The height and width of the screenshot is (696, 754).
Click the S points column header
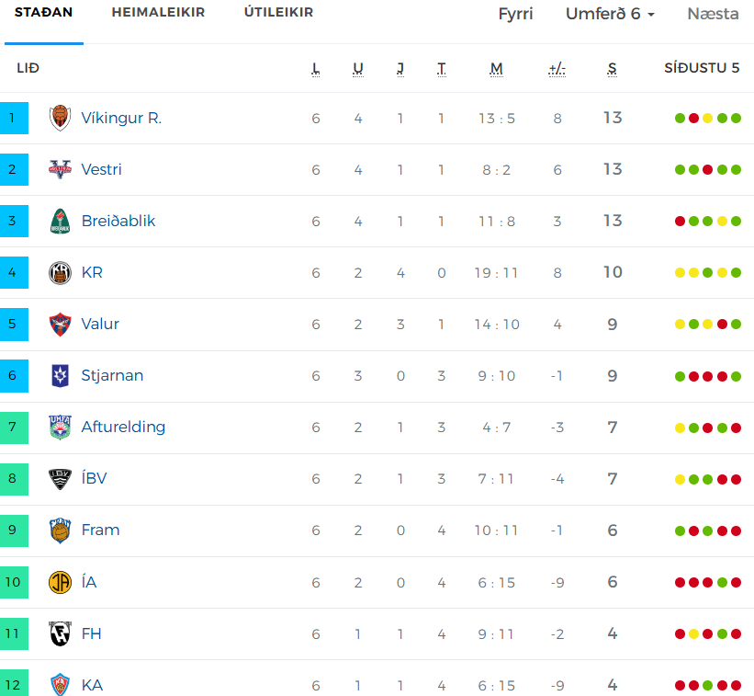(x=613, y=69)
